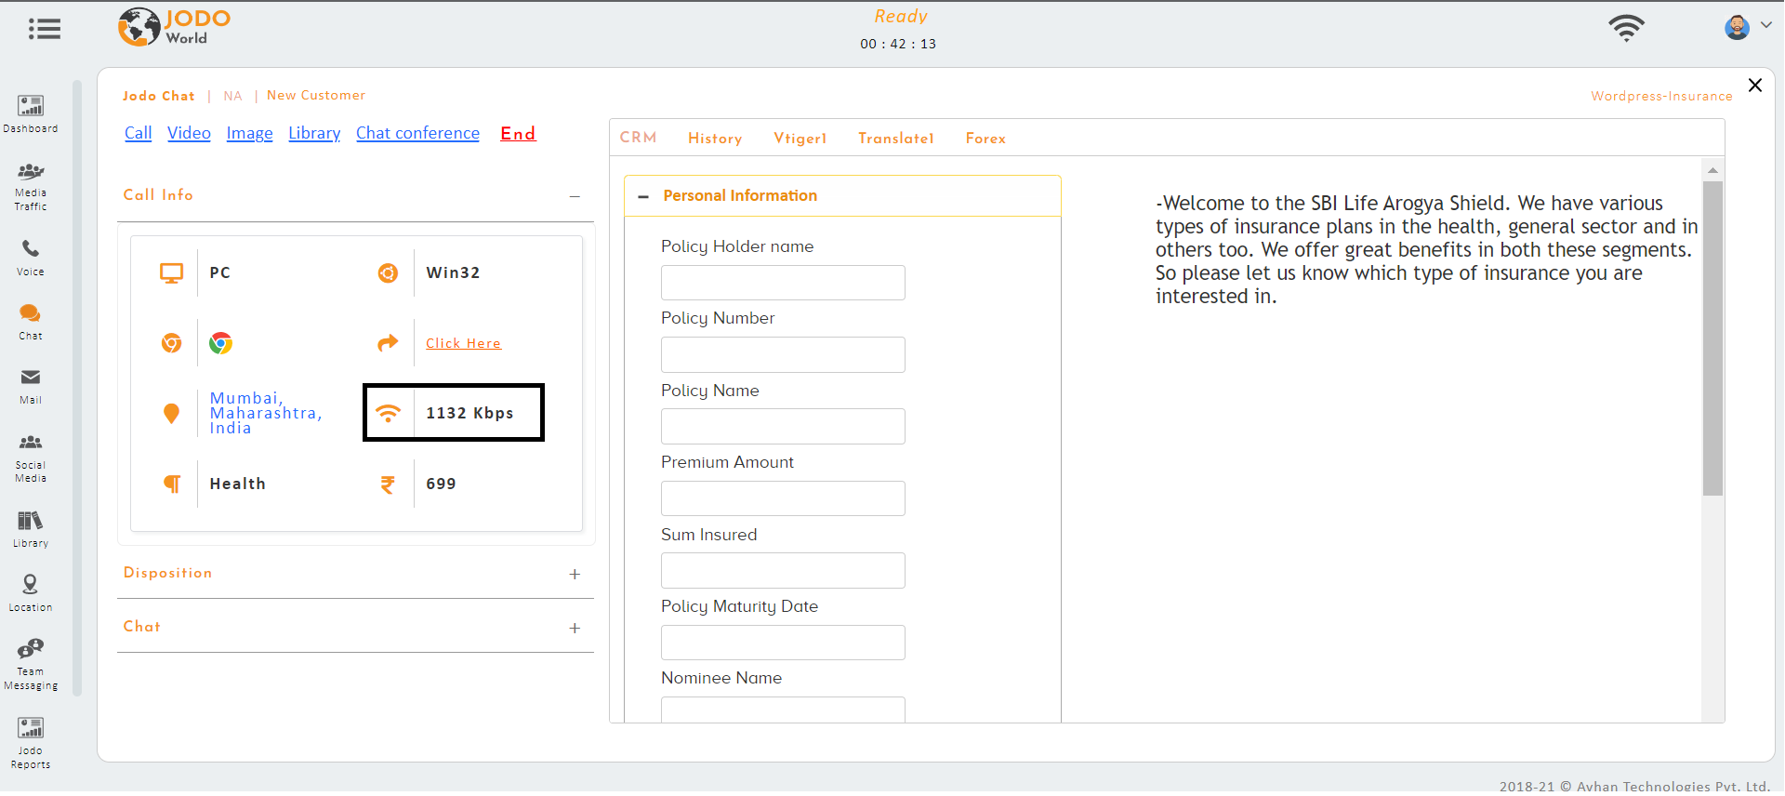Switch to the History tab
Screen dimensions: 1785x796
[715, 139]
